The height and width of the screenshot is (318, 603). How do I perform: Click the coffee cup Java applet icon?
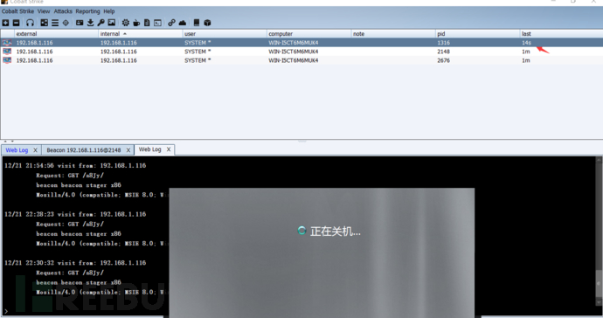click(136, 23)
